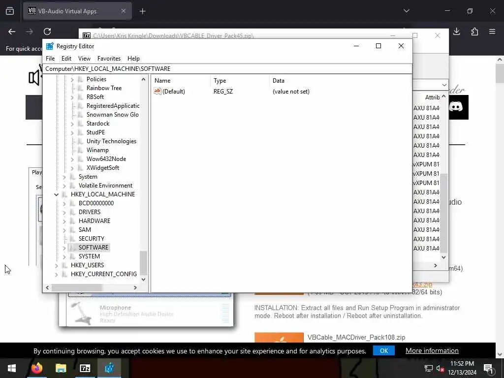
Task: Click the tree pane horizontal scrollbar thumb
Action: pos(77,287)
